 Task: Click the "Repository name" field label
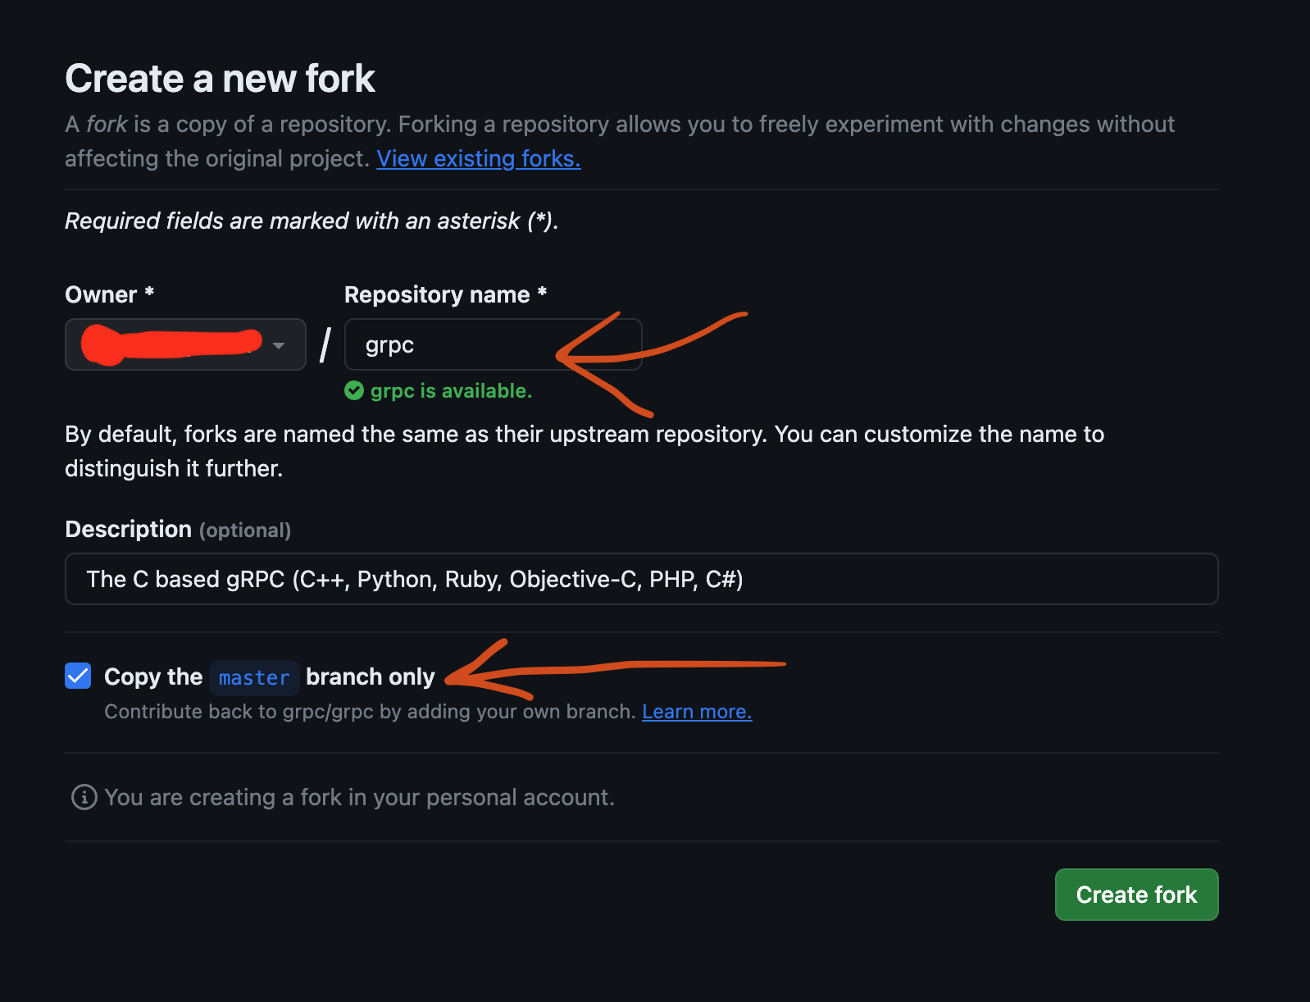(x=437, y=295)
